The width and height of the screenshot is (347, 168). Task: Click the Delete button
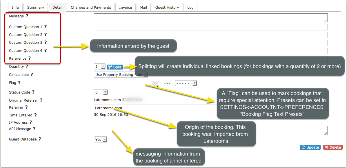click(x=333, y=147)
